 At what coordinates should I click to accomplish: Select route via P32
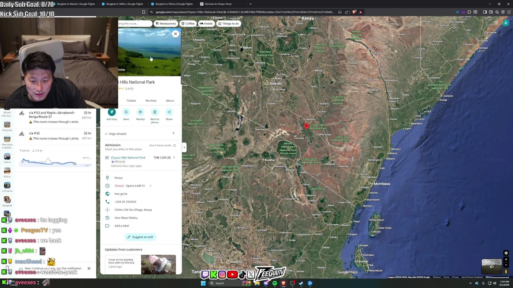[x=56, y=136]
